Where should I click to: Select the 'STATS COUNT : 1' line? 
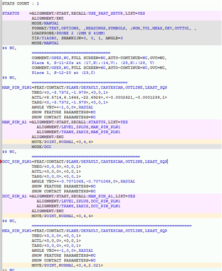[x=21, y=3]
